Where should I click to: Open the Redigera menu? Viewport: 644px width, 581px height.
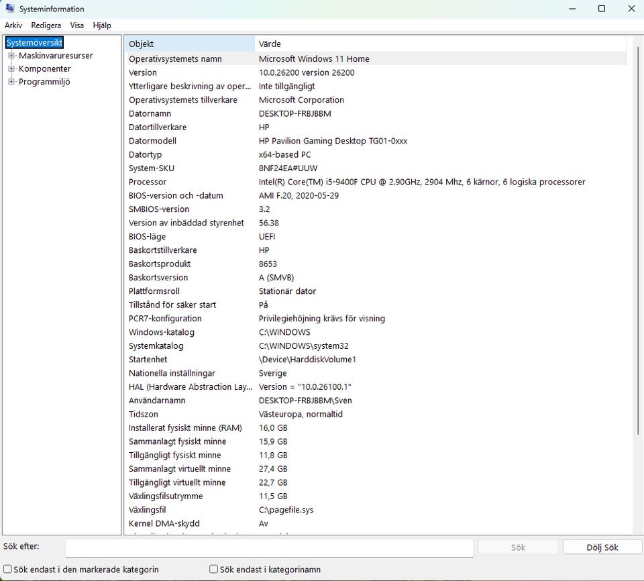tap(46, 25)
